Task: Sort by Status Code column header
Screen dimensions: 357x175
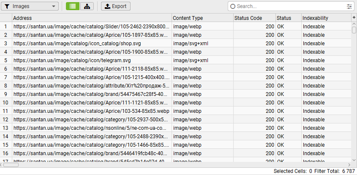Action: (253, 18)
